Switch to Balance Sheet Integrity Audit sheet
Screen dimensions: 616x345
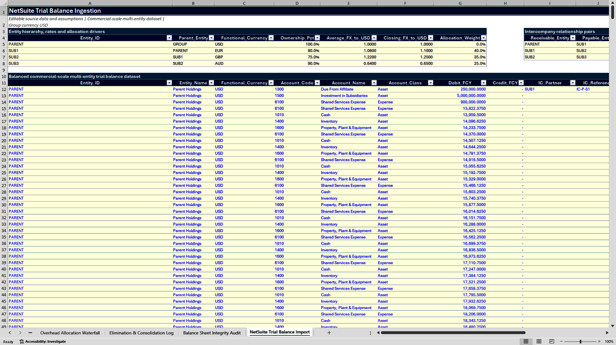pos(212,333)
